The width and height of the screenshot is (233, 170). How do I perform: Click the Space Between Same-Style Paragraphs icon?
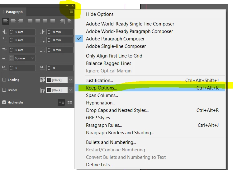[5, 58]
